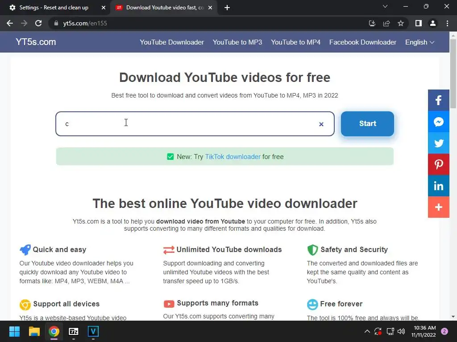Clear the URL input with X icon
This screenshot has width=457, height=342.
click(321, 124)
